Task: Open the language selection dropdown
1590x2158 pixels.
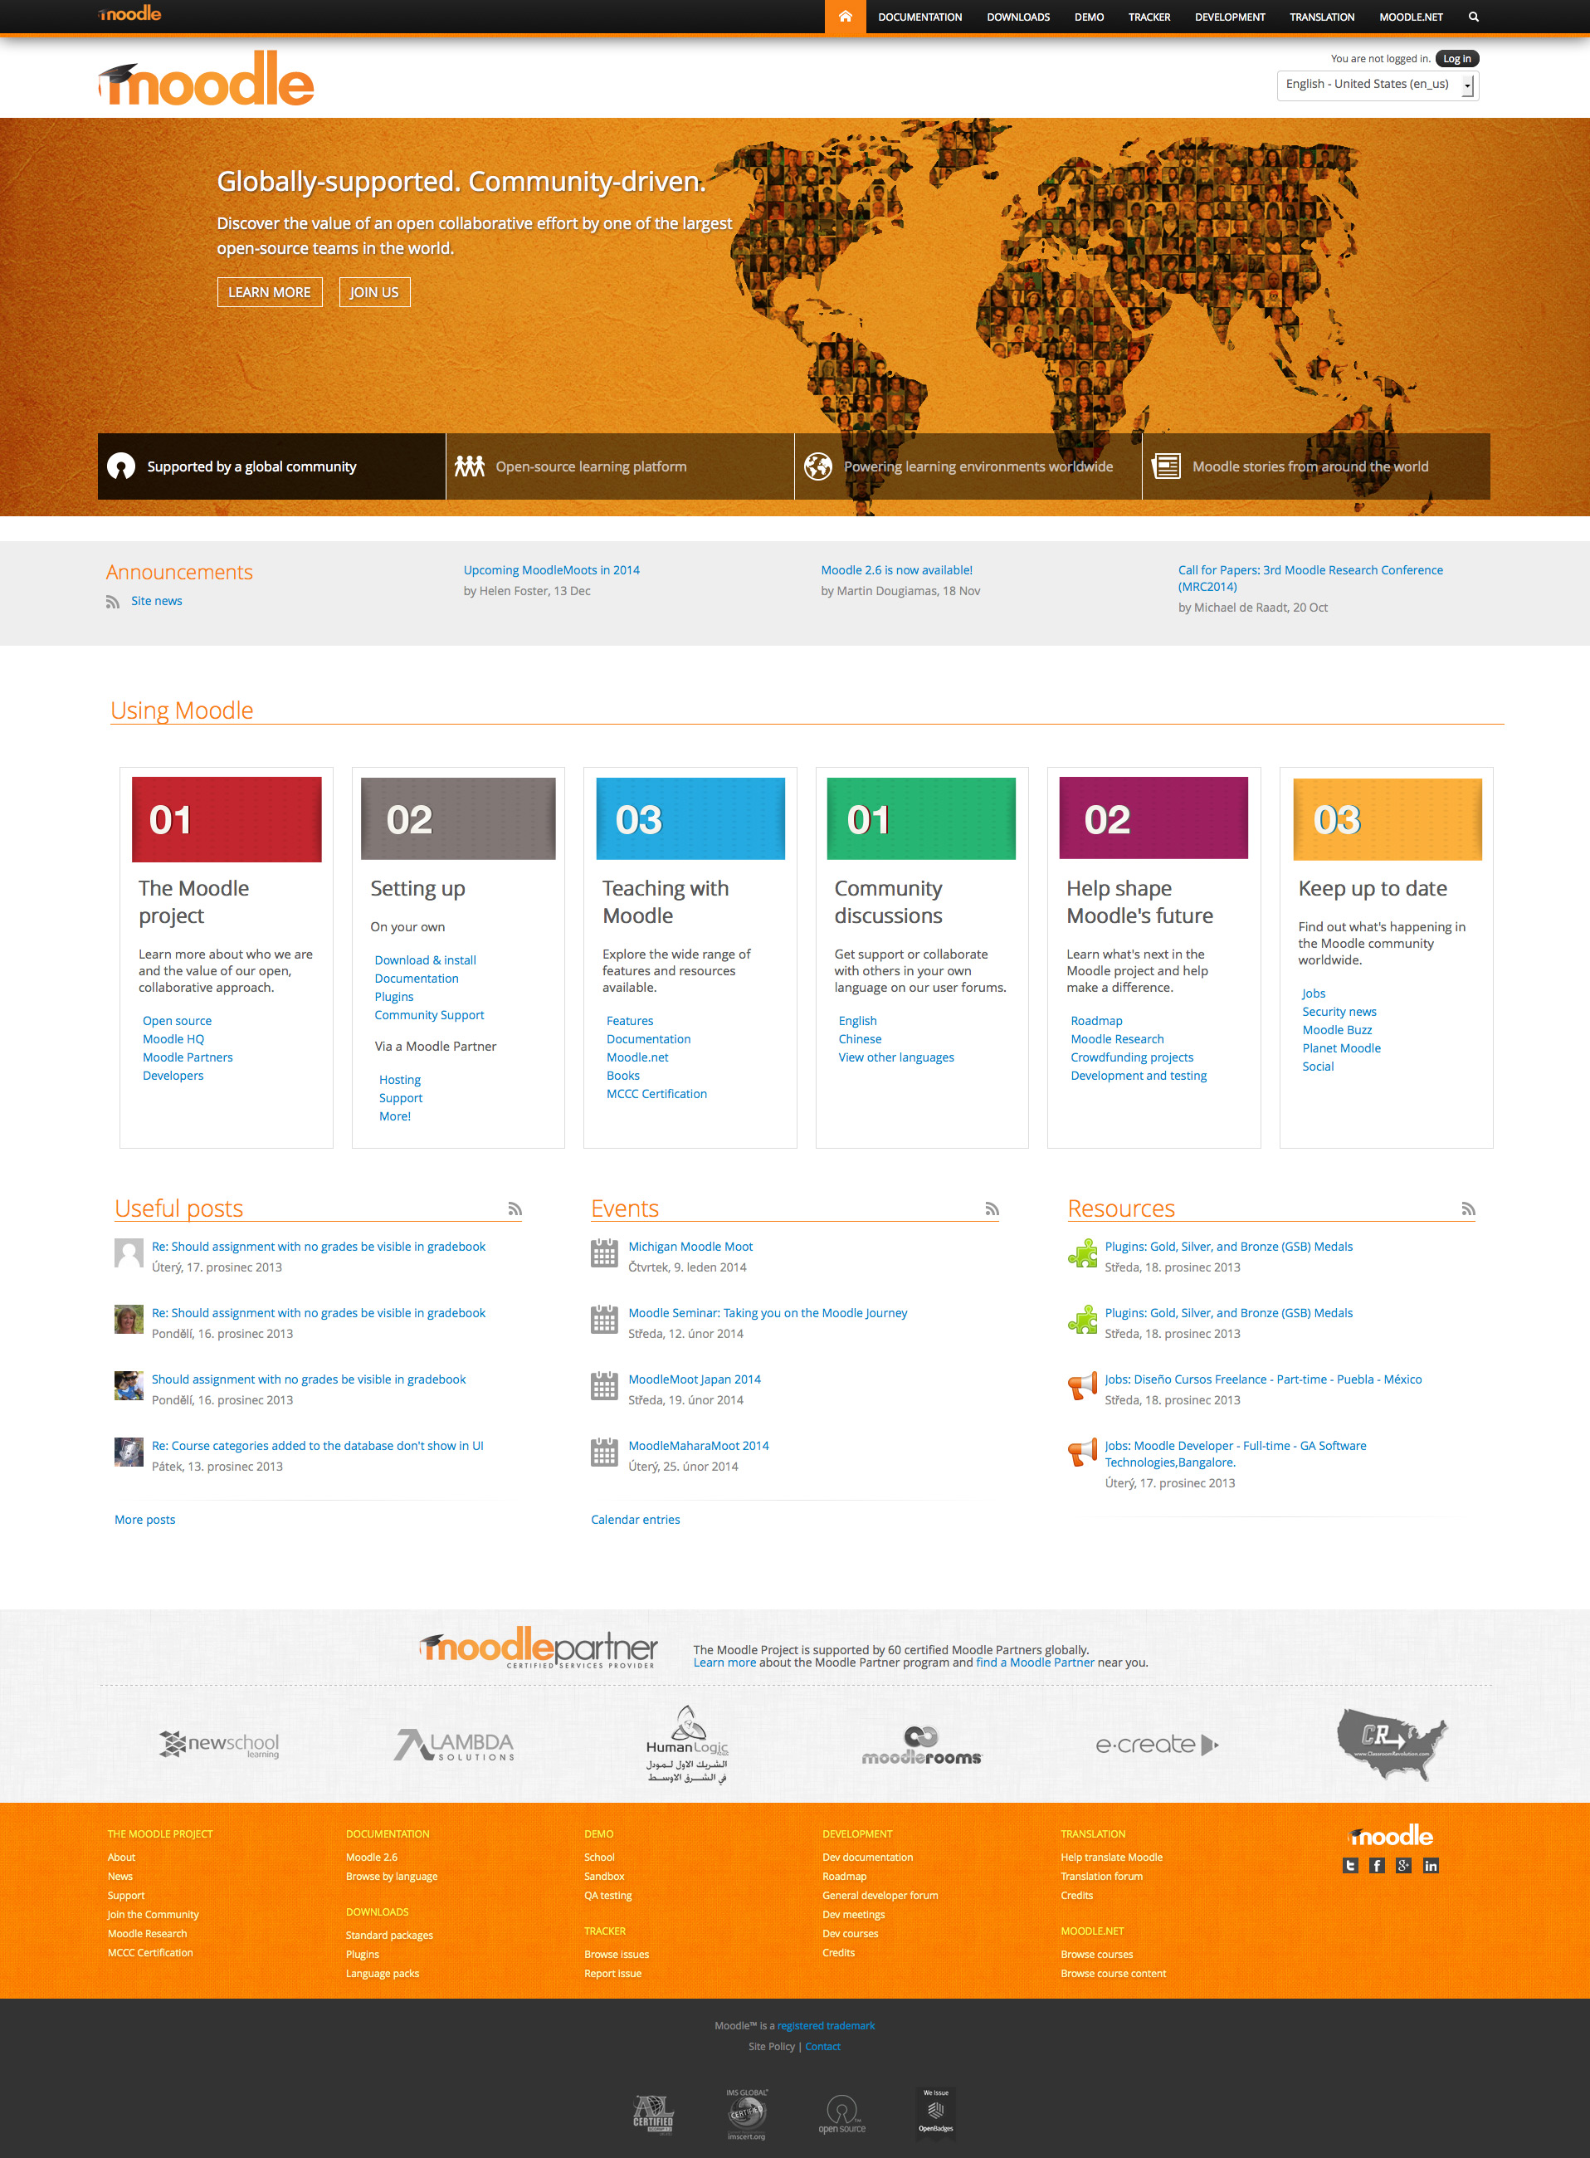Action: (x=1378, y=85)
